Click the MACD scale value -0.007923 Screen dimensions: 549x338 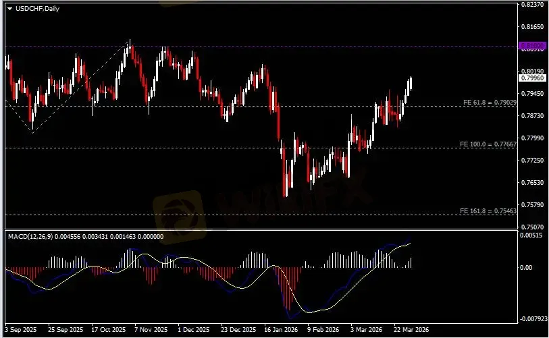coord(530,319)
